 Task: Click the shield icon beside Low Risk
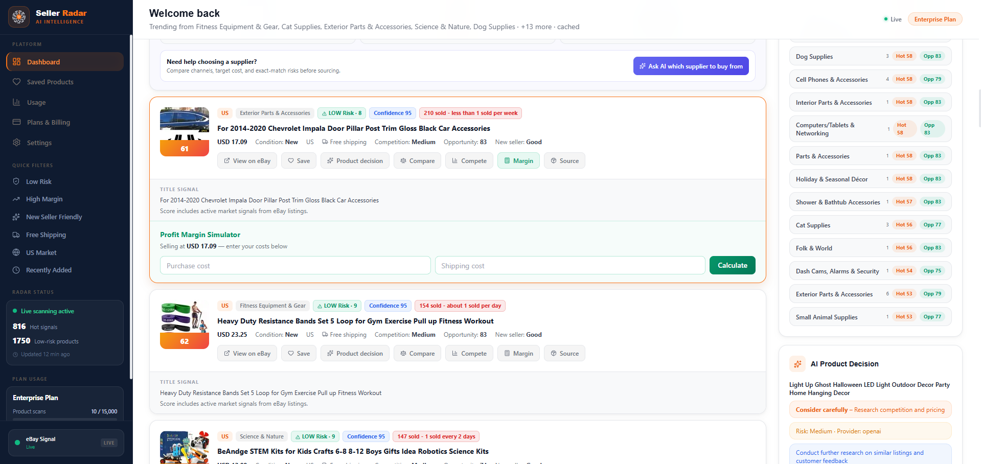16,181
